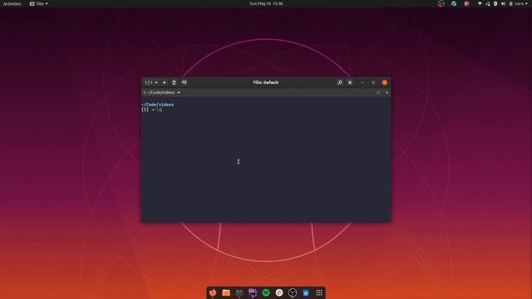Add a new session with the plus button
This screenshot has height=299, width=532.
(x=165, y=82)
